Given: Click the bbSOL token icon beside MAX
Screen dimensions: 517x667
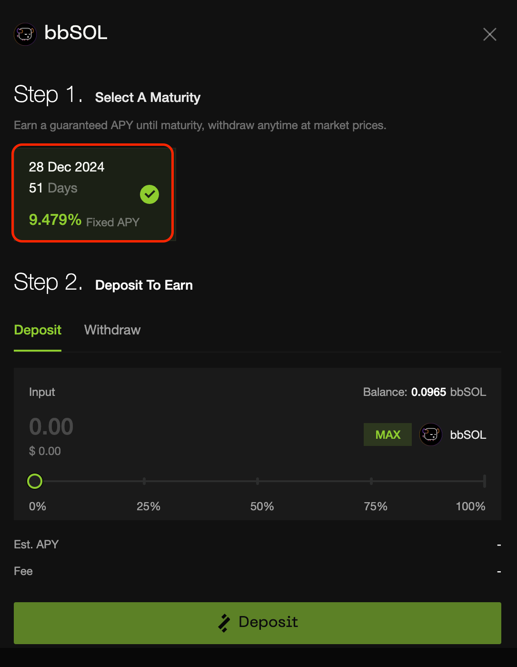Looking at the screenshot, I should 431,435.
